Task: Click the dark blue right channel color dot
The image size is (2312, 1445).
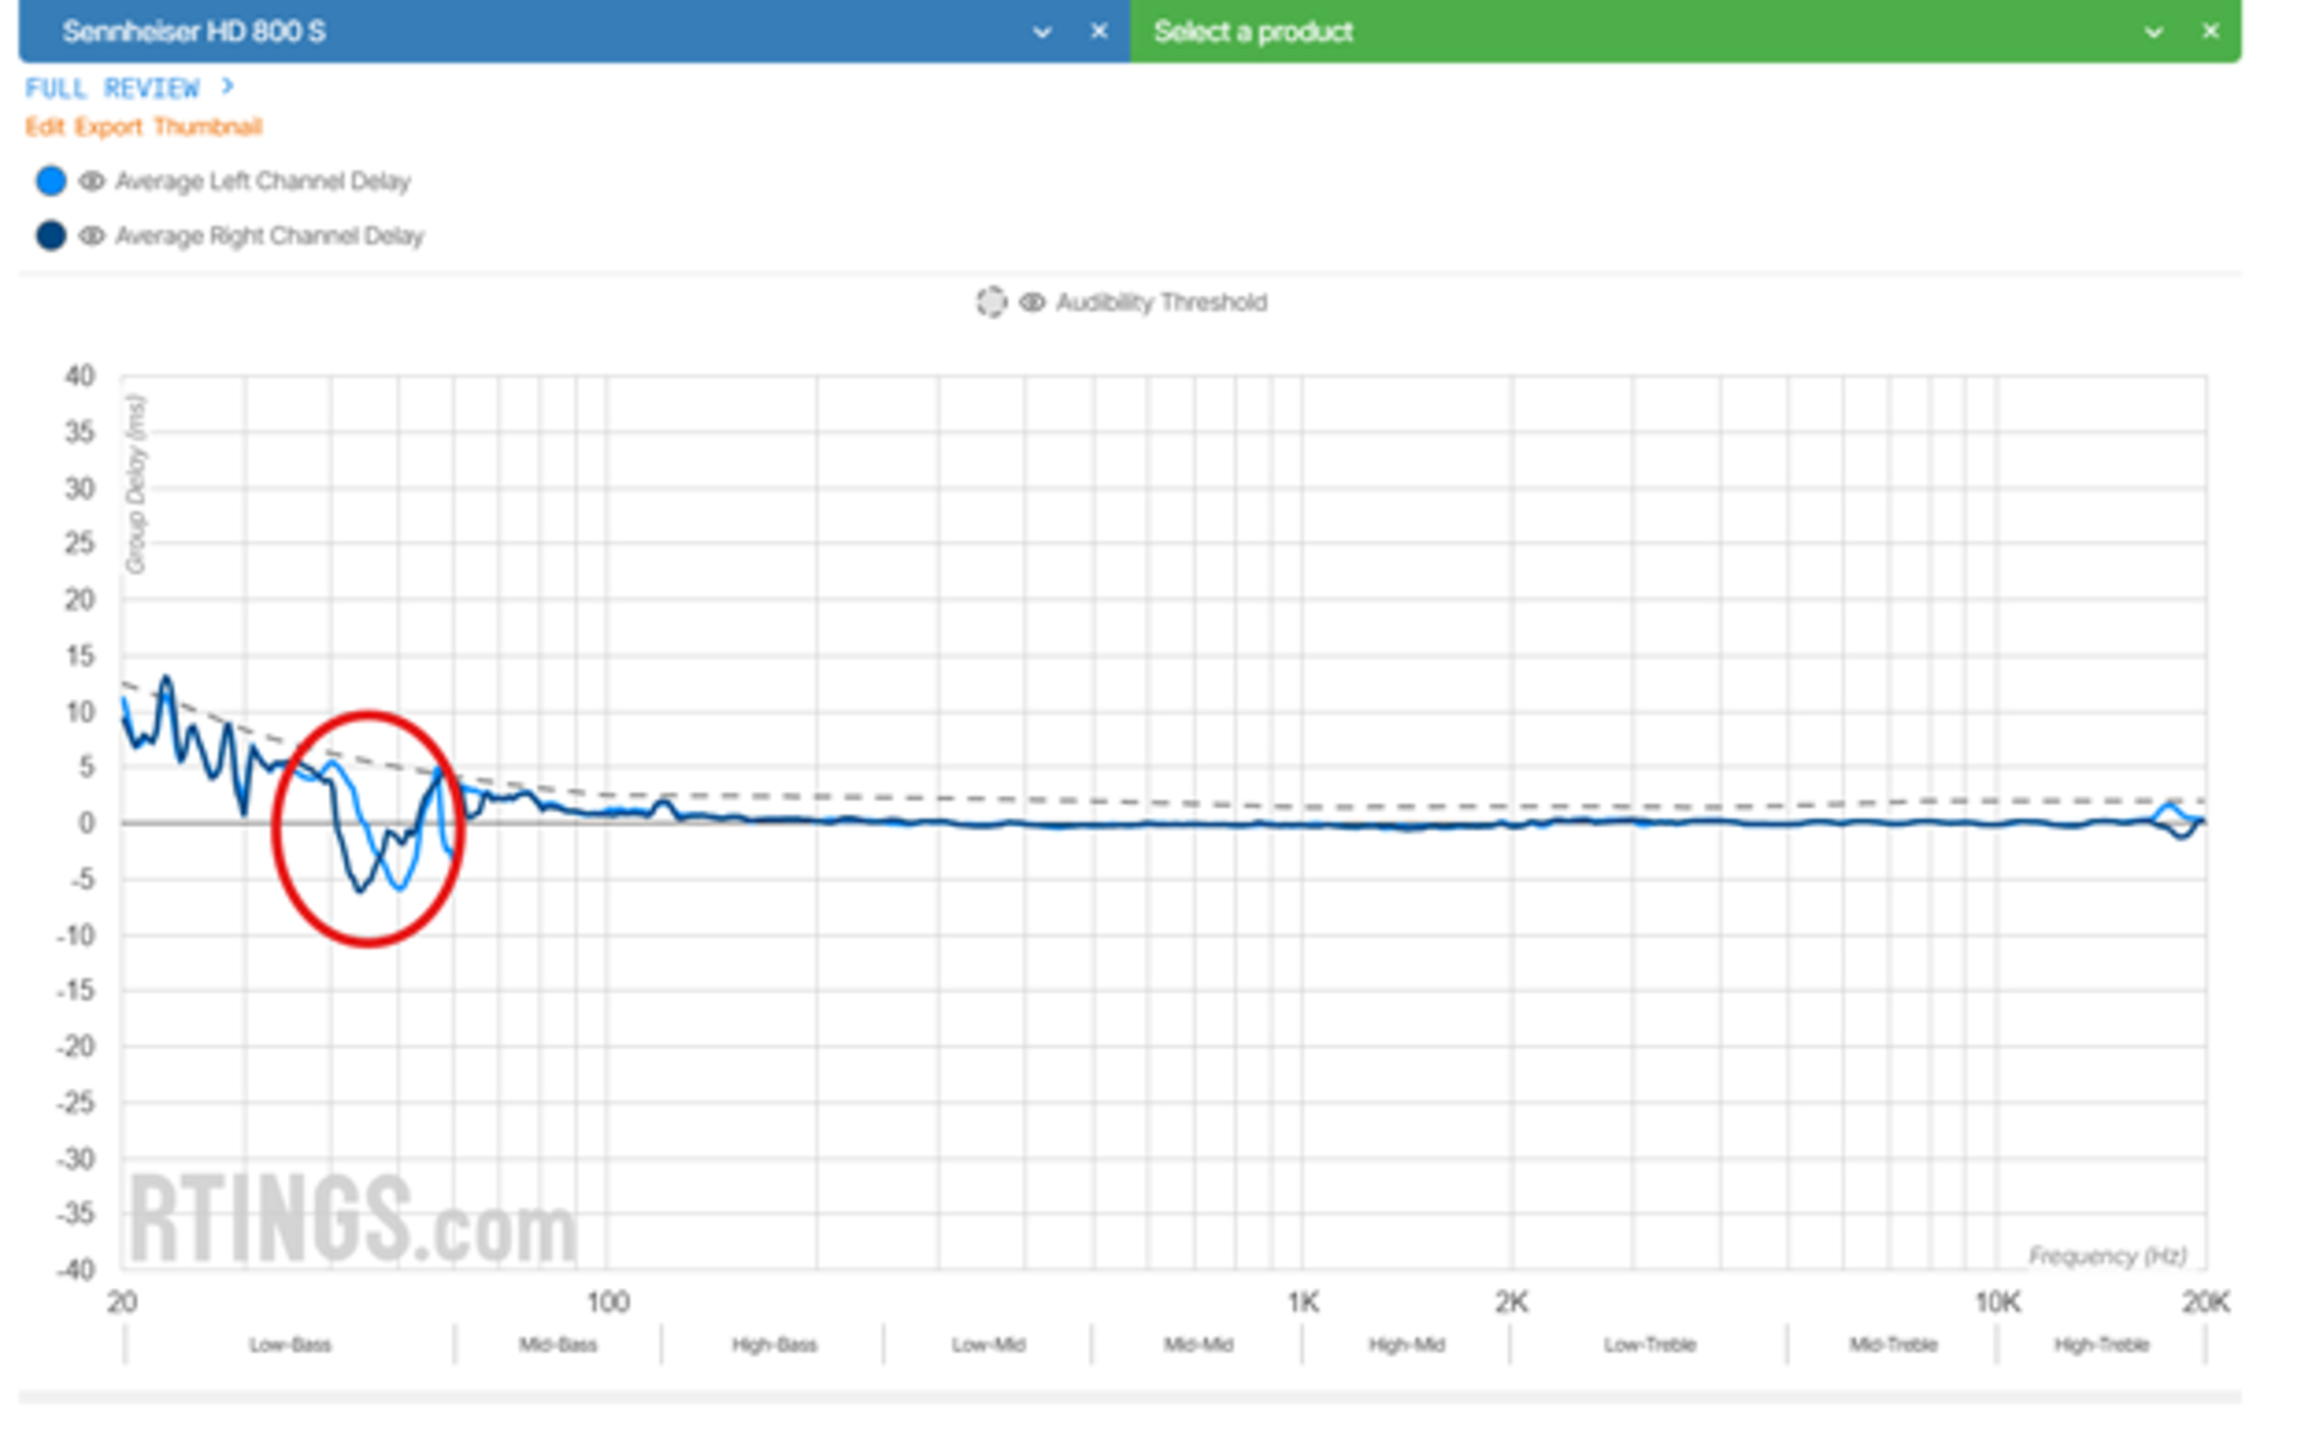Action: click(x=51, y=235)
